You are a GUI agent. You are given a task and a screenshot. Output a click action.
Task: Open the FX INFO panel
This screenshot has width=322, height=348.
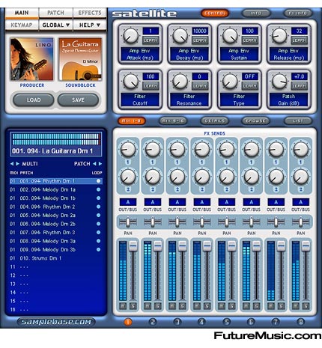point(297,13)
